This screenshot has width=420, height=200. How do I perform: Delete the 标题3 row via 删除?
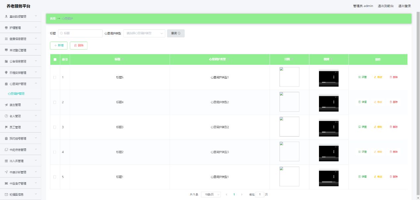(394, 127)
